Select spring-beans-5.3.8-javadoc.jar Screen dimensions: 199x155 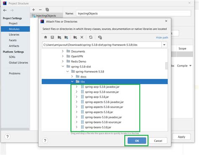point(103,117)
